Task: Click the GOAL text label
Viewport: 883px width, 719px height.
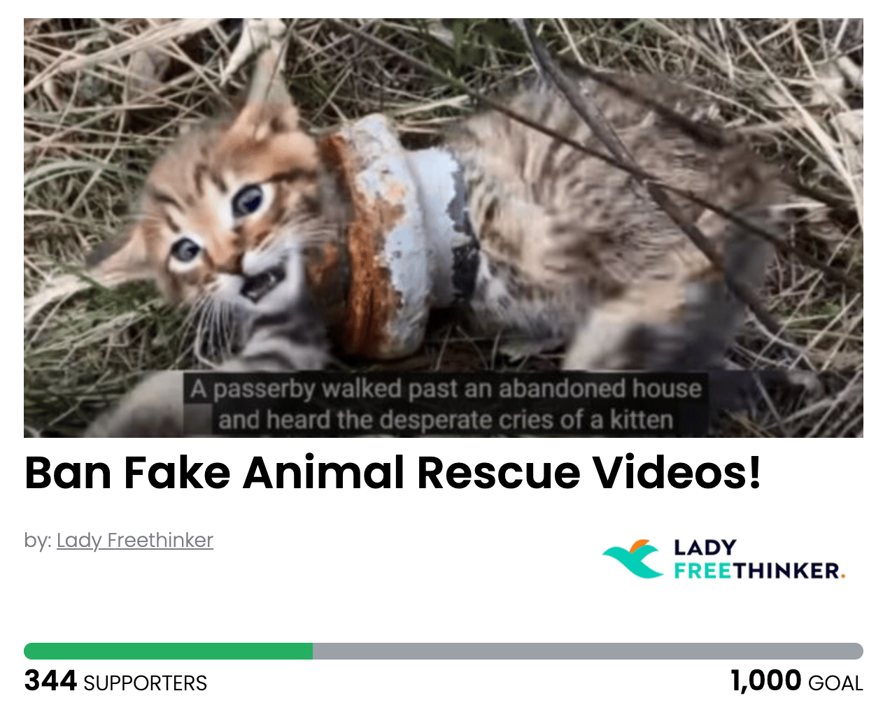Action: point(835,683)
